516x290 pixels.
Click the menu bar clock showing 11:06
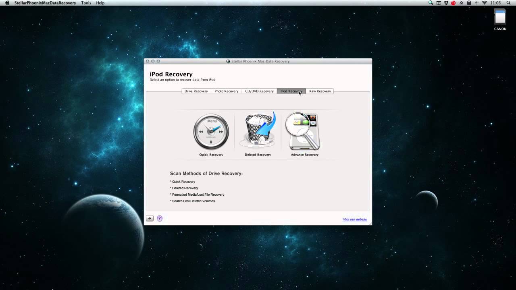tap(495, 3)
